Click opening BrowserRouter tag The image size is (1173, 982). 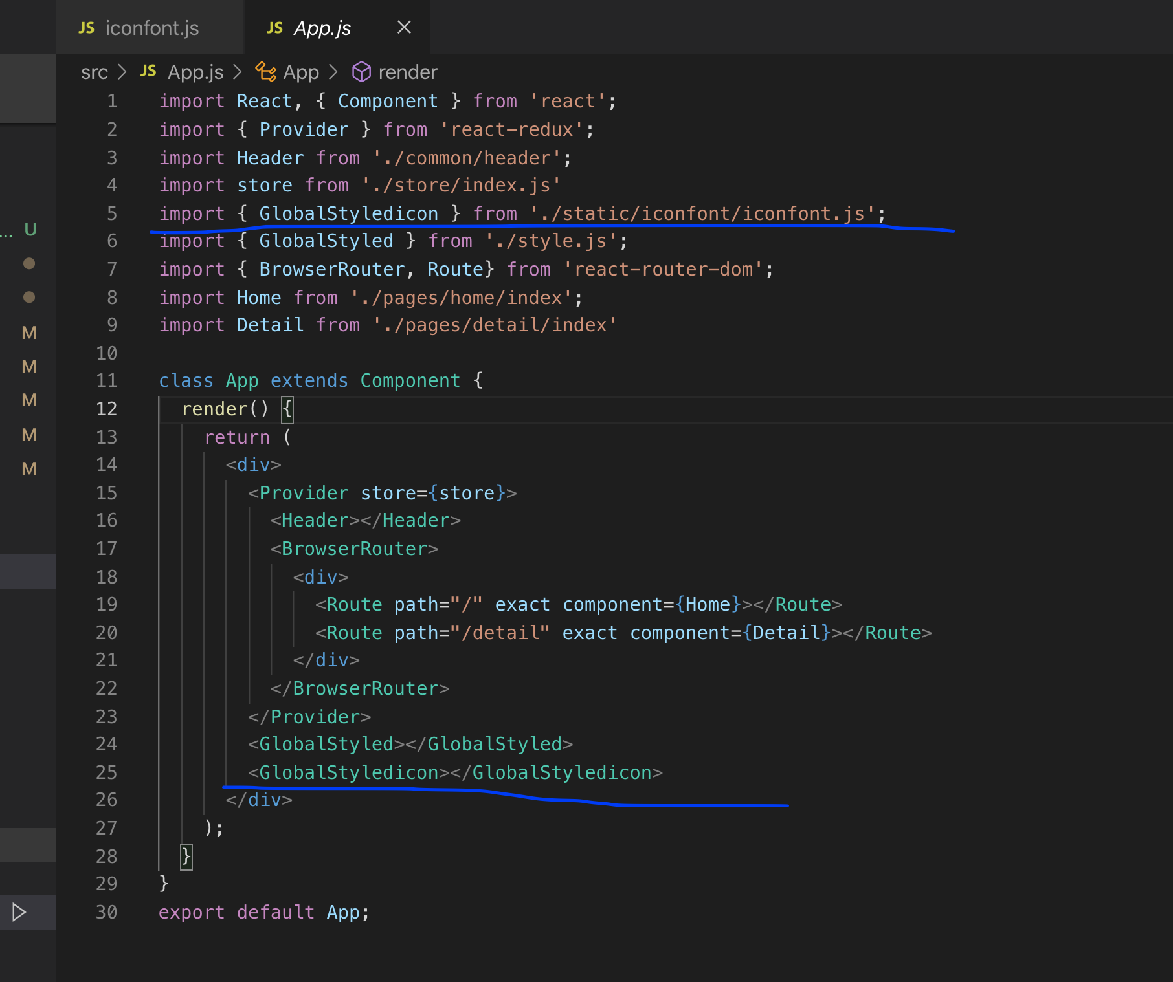355,549
